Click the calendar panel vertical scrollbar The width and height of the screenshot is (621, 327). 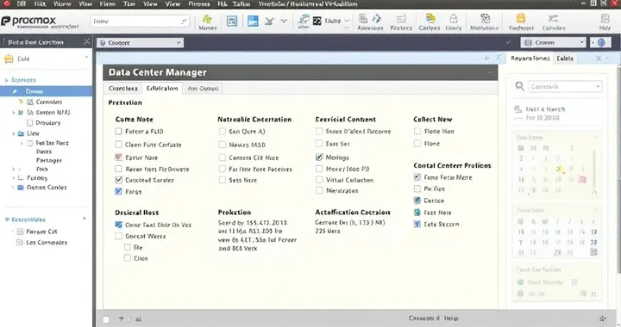point(593,170)
